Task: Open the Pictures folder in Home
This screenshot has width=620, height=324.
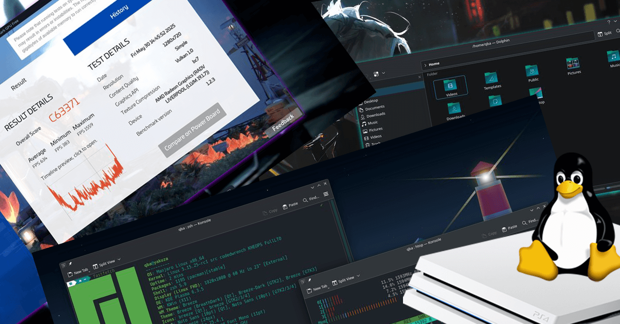Action: 573,65
